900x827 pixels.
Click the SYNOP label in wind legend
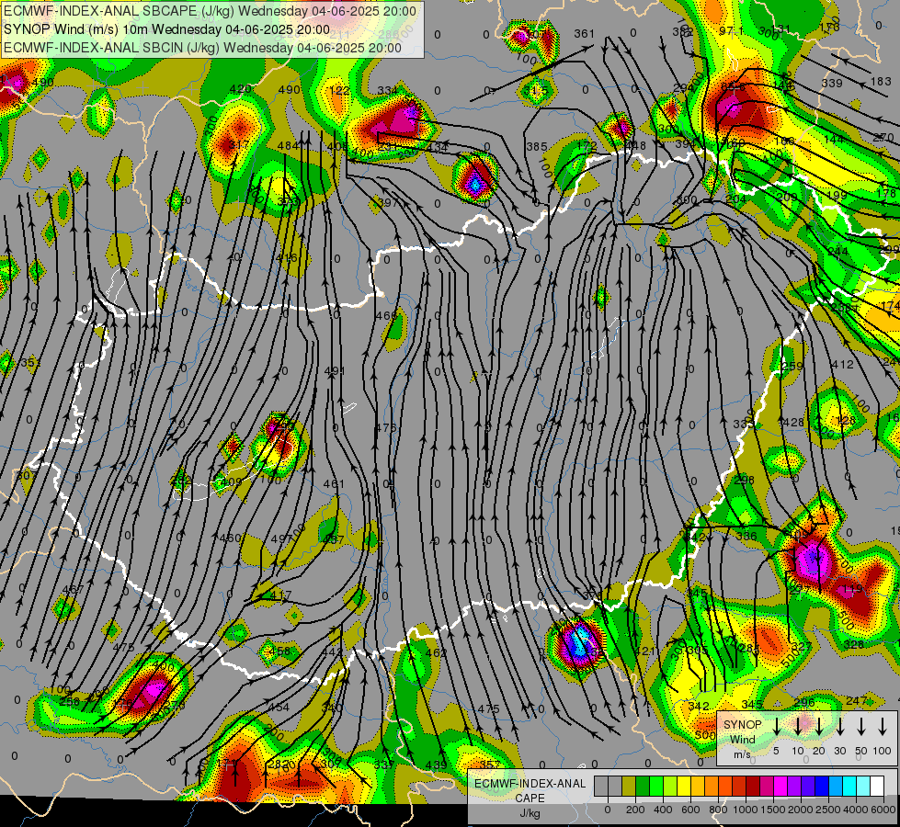pos(742,725)
